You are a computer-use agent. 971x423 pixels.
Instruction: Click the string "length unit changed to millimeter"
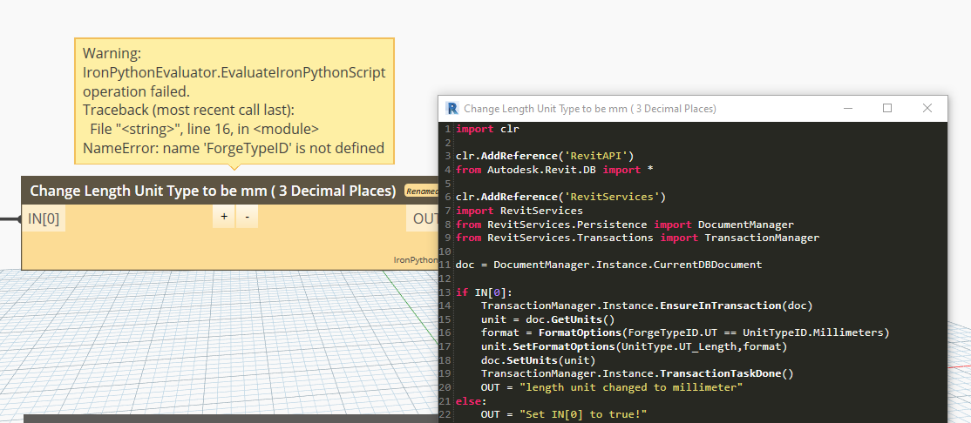(631, 387)
